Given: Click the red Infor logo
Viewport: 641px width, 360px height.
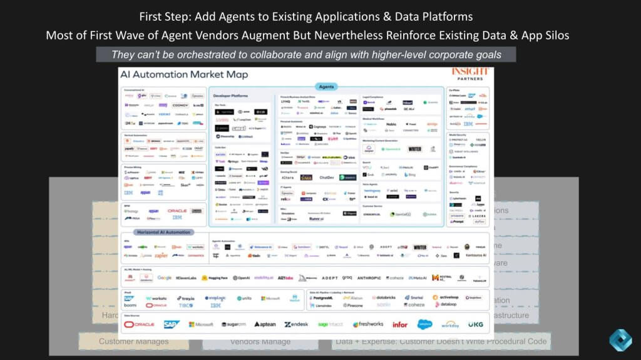Looking at the screenshot, I should coord(400,325).
